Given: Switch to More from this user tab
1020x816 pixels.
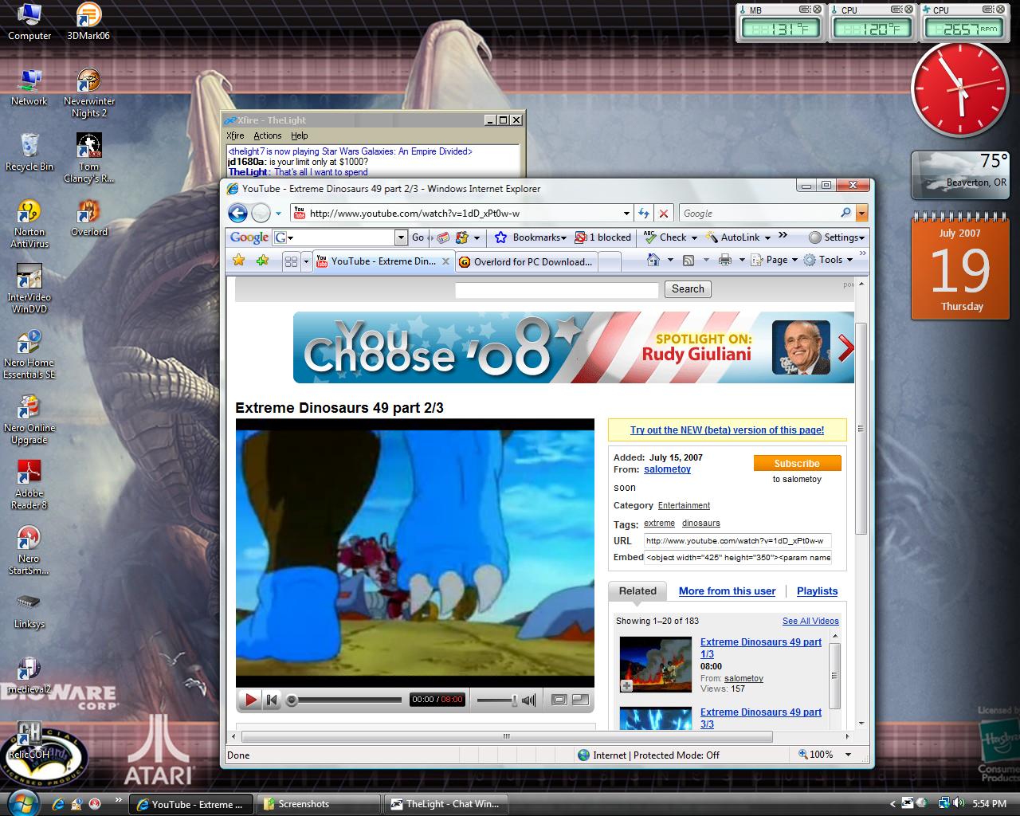Looking at the screenshot, I should click(727, 591).
